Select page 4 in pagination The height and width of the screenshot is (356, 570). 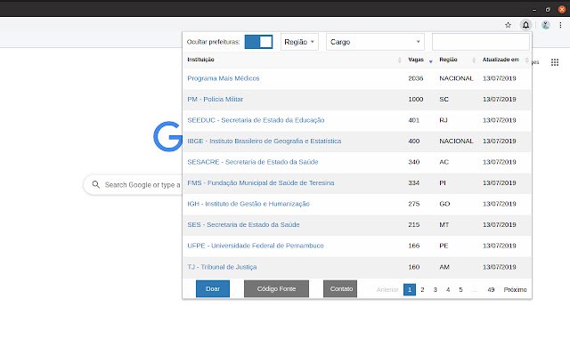[448, 289]
